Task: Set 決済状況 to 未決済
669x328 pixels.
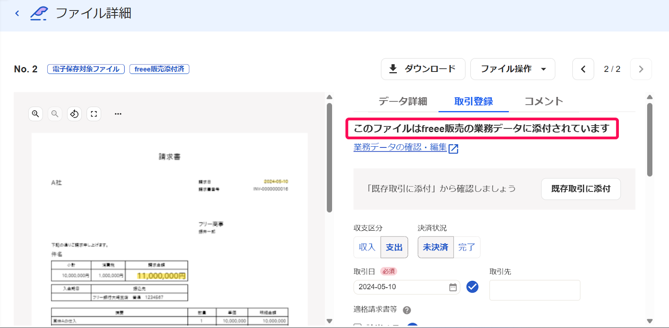Action: (x=435, y=247)
